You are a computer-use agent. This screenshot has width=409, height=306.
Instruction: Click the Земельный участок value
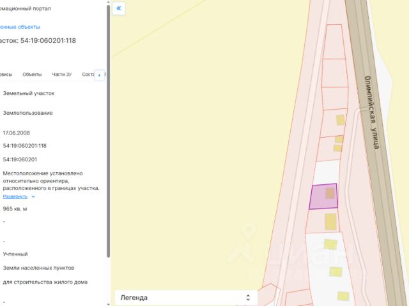tap(29, 93)
